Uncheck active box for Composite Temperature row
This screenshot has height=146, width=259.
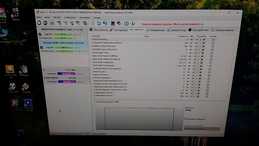tap(213, 43)
